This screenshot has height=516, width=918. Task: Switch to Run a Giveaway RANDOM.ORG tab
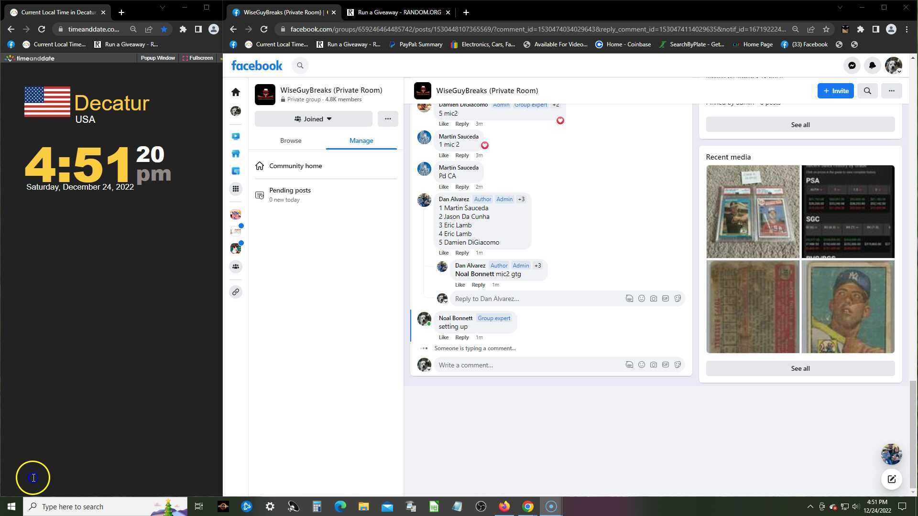click(399, 12)
